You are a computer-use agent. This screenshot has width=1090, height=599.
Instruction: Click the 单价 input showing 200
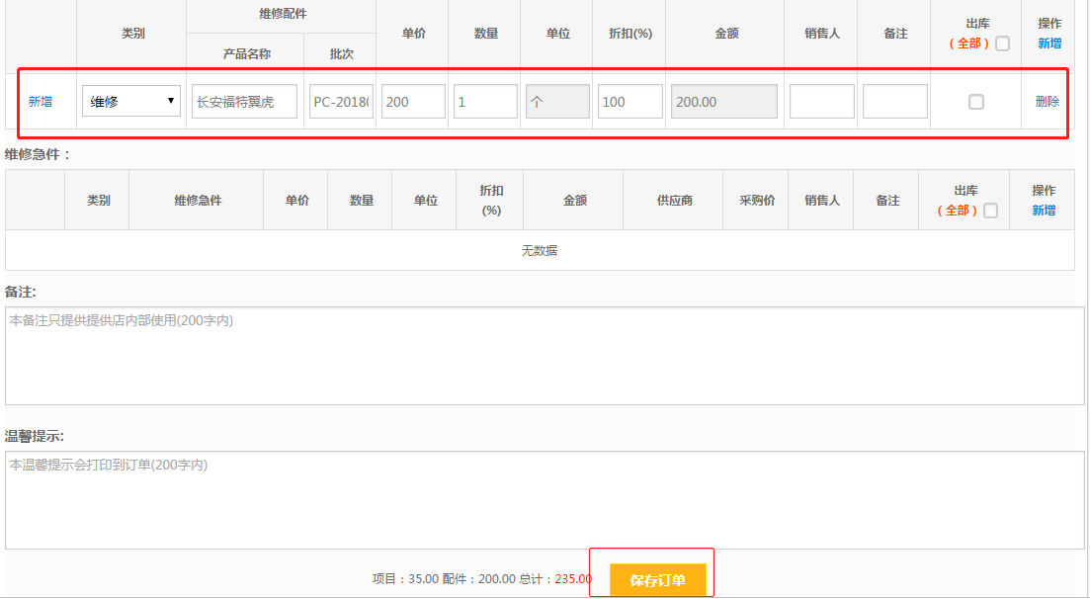[413, 102]
